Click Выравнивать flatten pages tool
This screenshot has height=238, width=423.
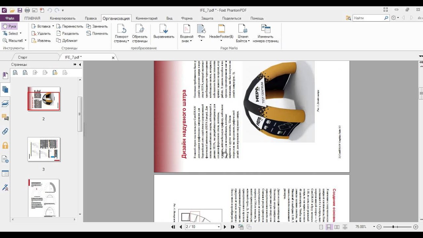click(x=164, y=32)
